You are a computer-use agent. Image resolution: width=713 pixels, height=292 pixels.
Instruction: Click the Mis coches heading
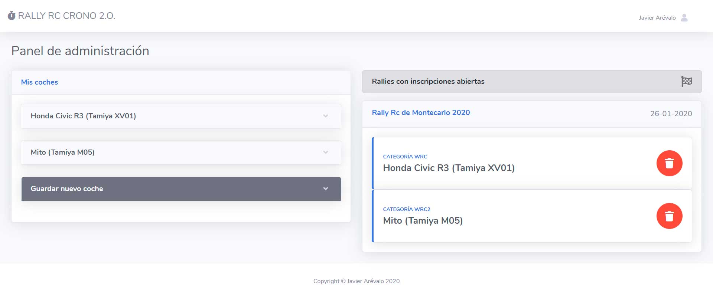(x=39, y=82)
